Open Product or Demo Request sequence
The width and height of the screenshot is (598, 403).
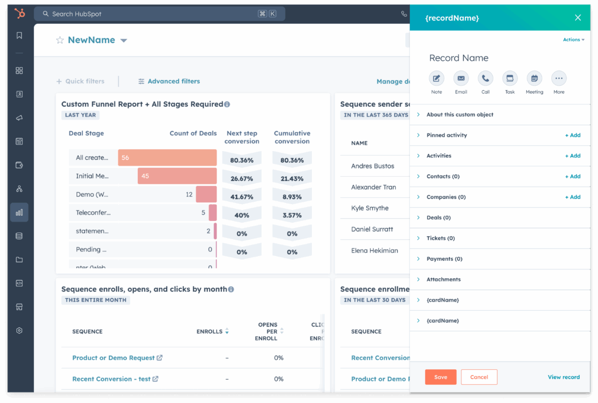(113, 358)
